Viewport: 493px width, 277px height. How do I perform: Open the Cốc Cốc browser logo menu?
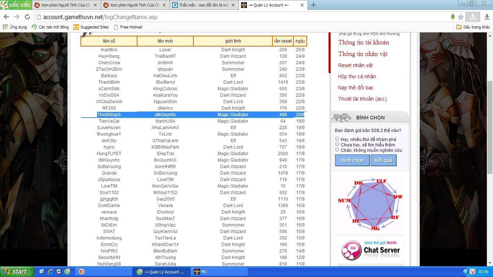point(16,5)
